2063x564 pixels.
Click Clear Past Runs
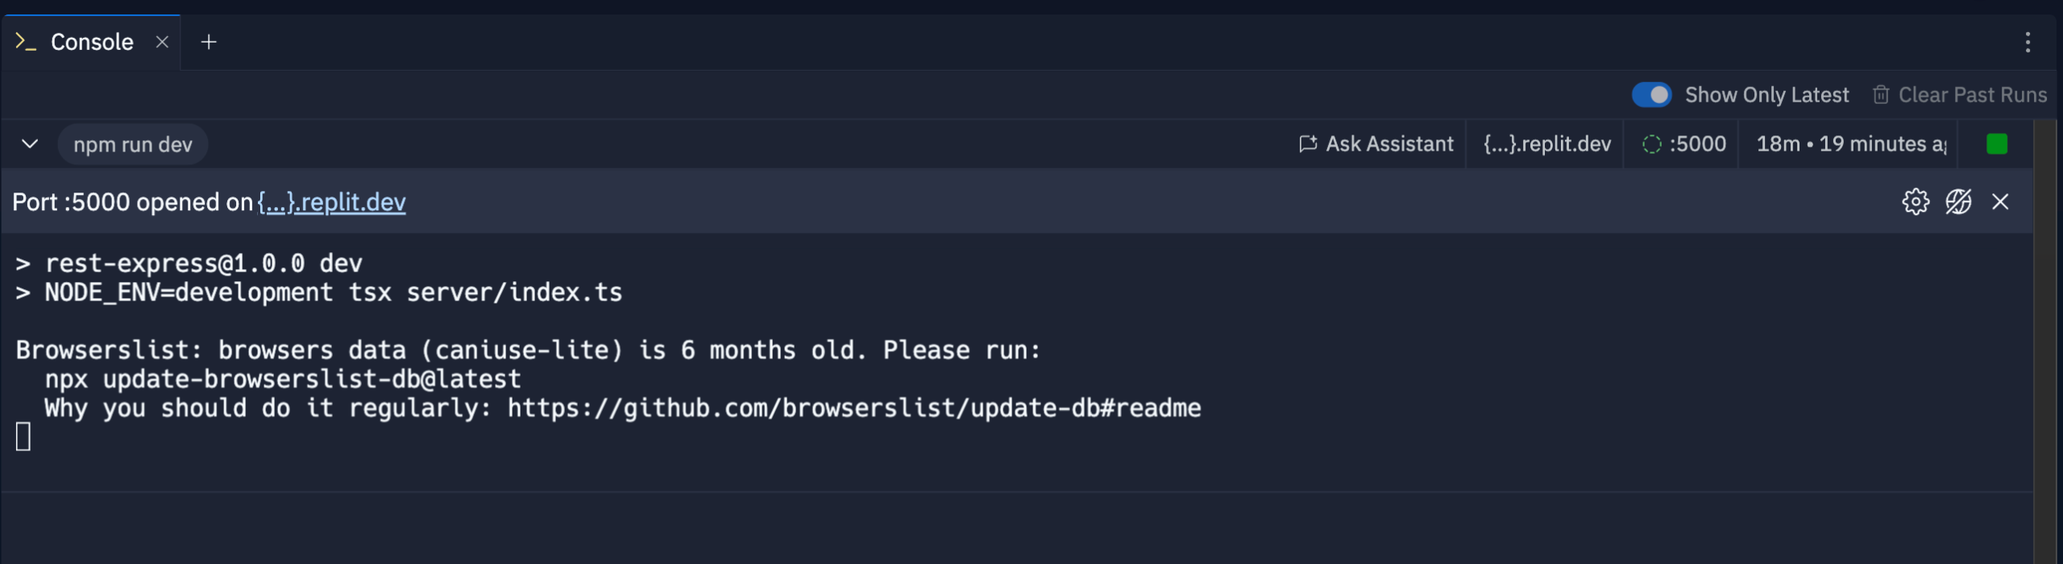coord(1959,95)
